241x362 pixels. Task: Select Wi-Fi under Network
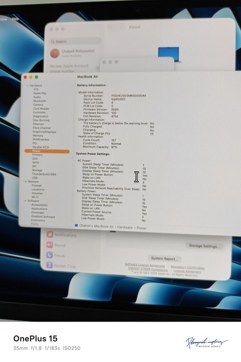(35, 197)
